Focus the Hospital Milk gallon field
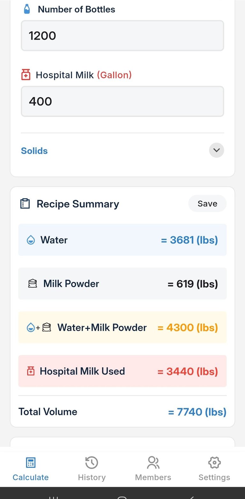Viewport: 245px width, 499px height. pyautogui.click(x=122, y=101)
